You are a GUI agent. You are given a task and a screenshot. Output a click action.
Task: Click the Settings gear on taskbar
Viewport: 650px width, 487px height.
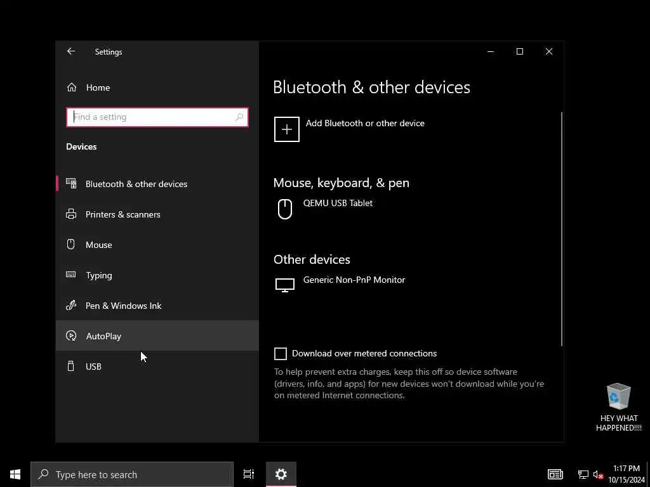(281, 474)
